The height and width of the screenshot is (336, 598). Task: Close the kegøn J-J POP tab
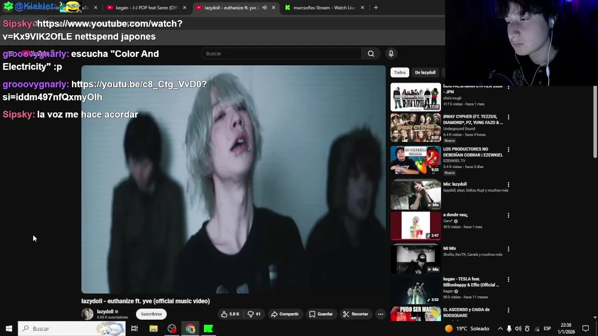tap(185, 7)
